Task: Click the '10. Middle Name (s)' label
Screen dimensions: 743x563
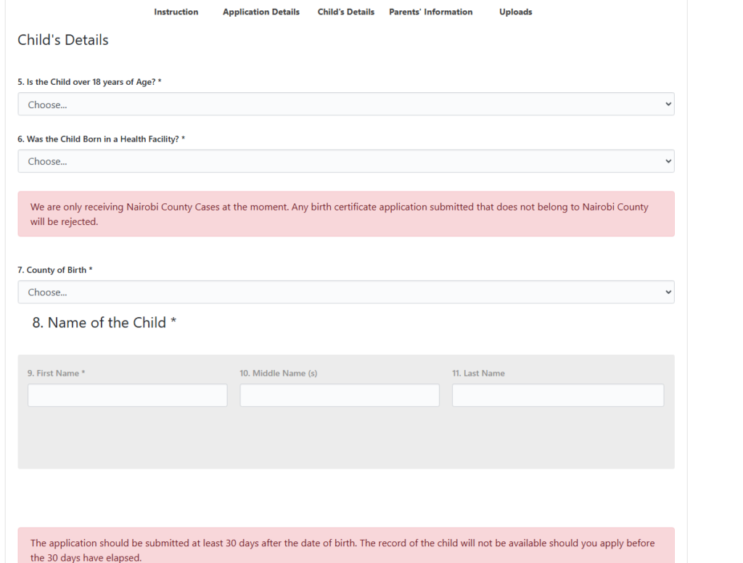Action: point(278,374)
